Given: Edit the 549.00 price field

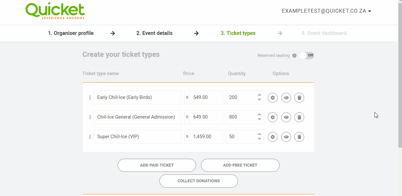Looking at the screenshot, I should pyautogui.click(x=206, y=97).
